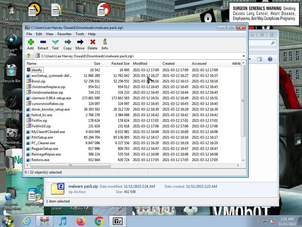Open the File menu
Image resolution: width=302 pixels, height=227 pixels.
click(x=29, y=34)
